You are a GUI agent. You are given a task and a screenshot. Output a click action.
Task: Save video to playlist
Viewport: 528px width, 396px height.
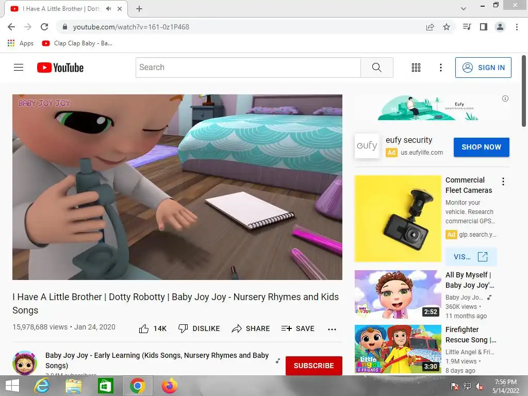click(x=298, y=328)
